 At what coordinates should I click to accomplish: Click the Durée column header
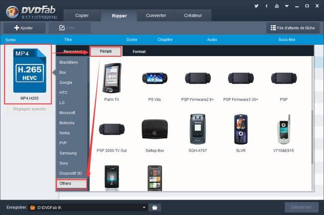click(132, 40)
